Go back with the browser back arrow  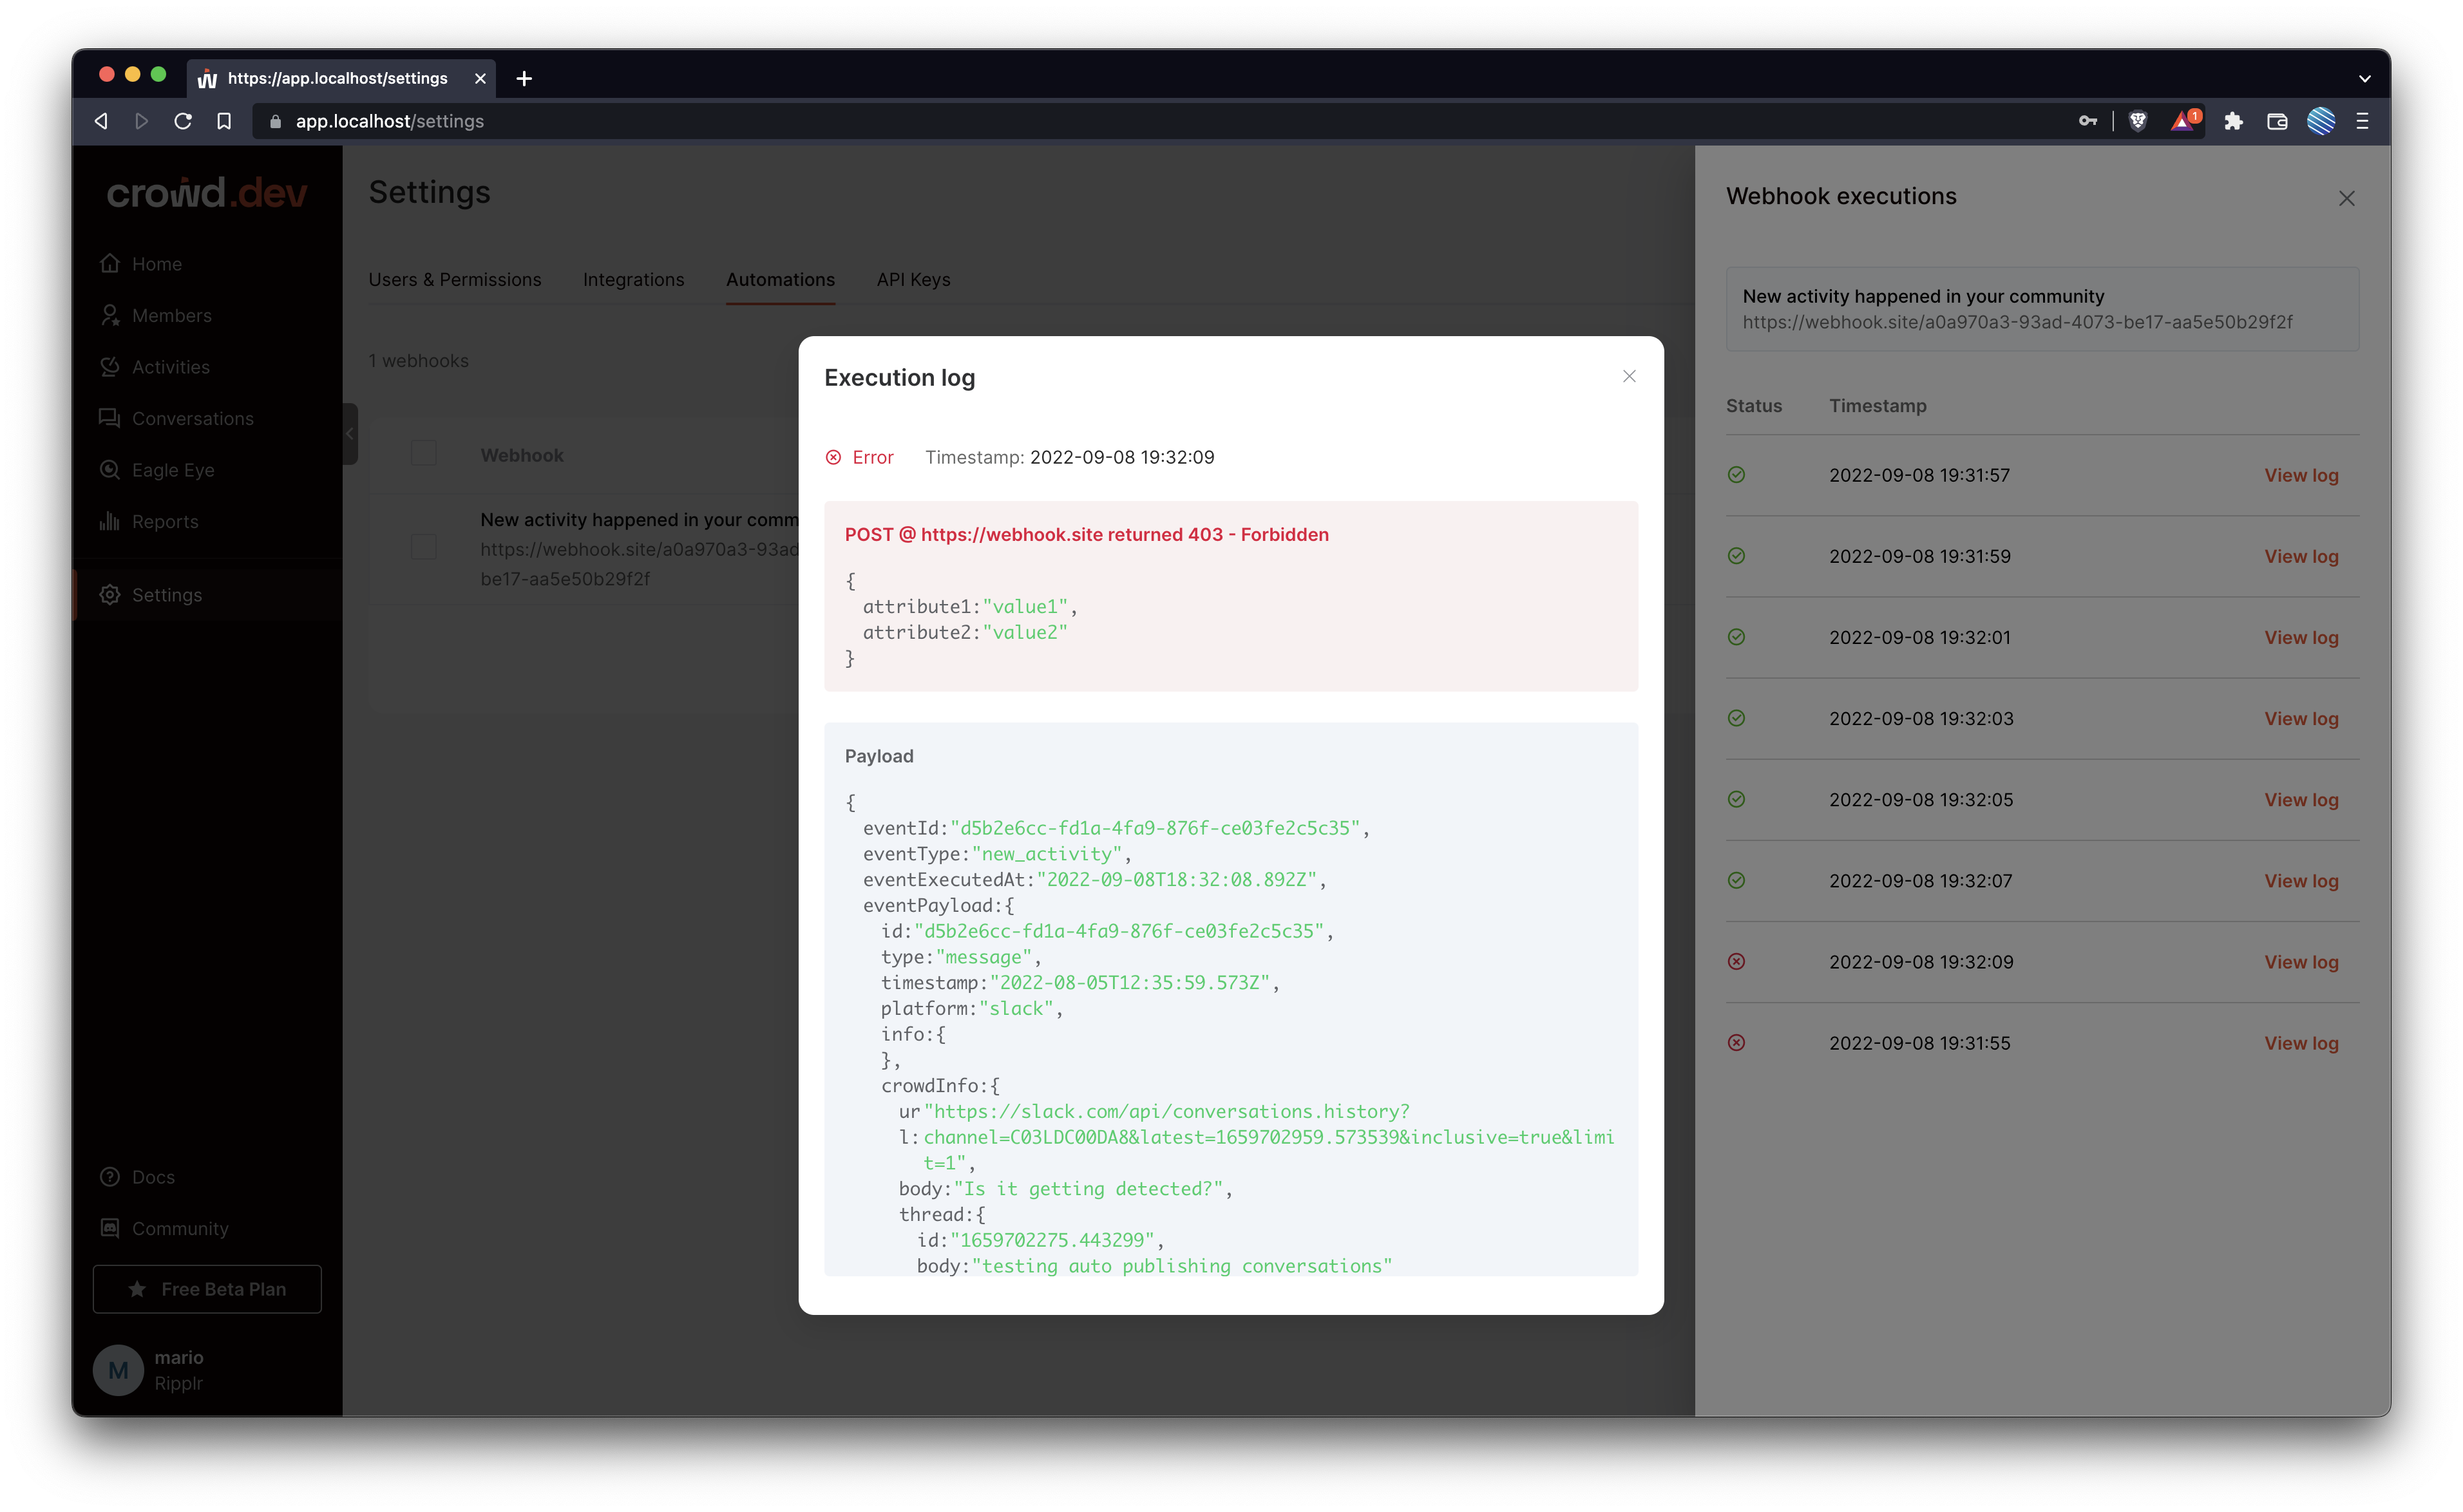[101, 121]
